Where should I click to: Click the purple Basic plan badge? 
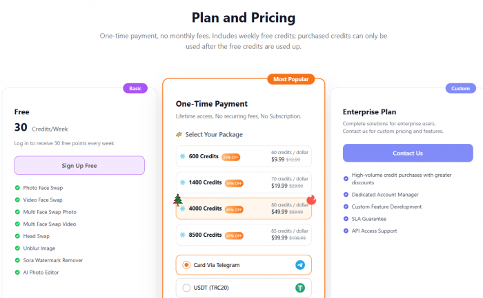point(135,88)
